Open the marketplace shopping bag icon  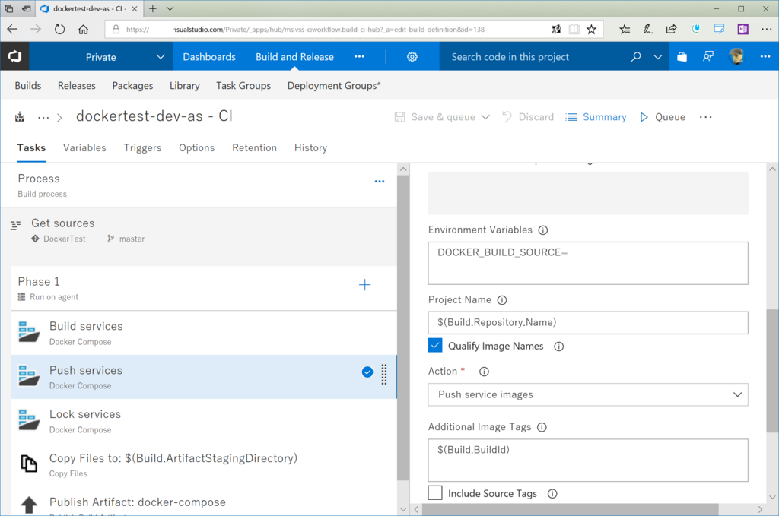pos(682,56)
